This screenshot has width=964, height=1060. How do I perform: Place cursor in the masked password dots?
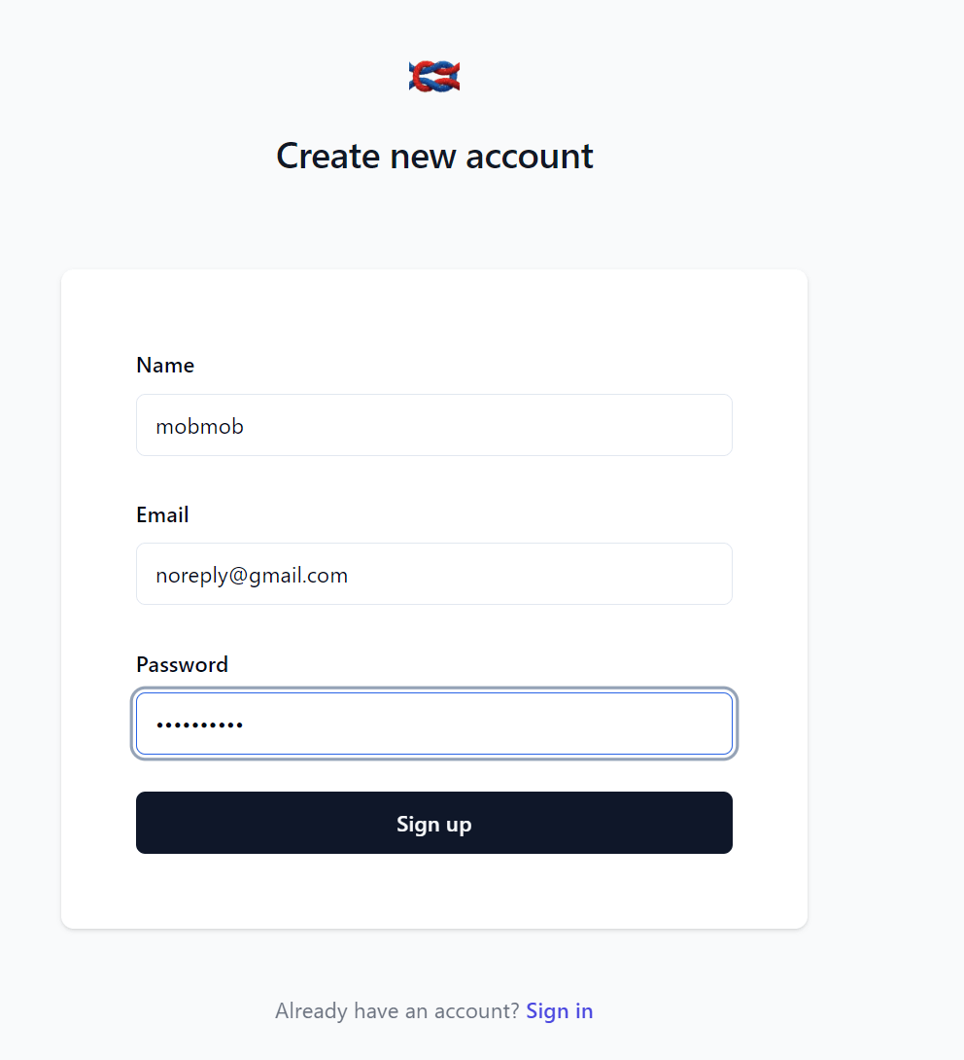point(199,724)
